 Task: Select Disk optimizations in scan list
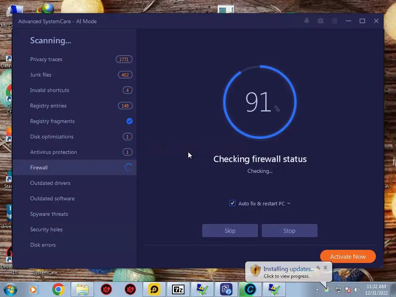74,137
